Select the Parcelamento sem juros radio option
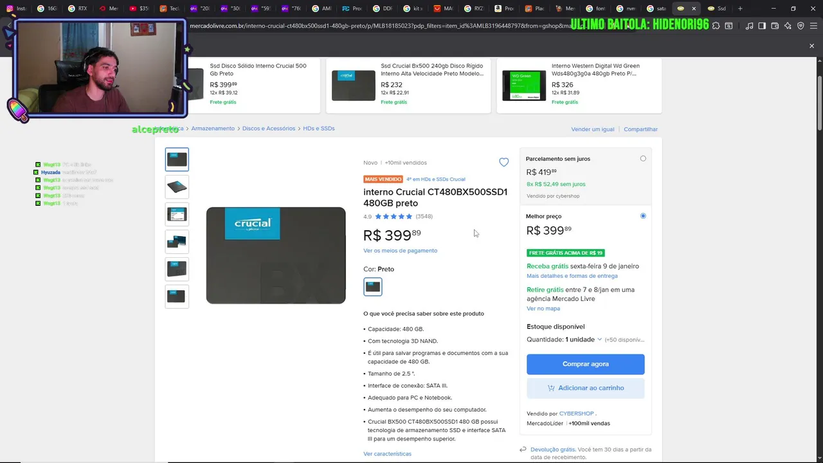823x463 pixels. click(643, 159)
